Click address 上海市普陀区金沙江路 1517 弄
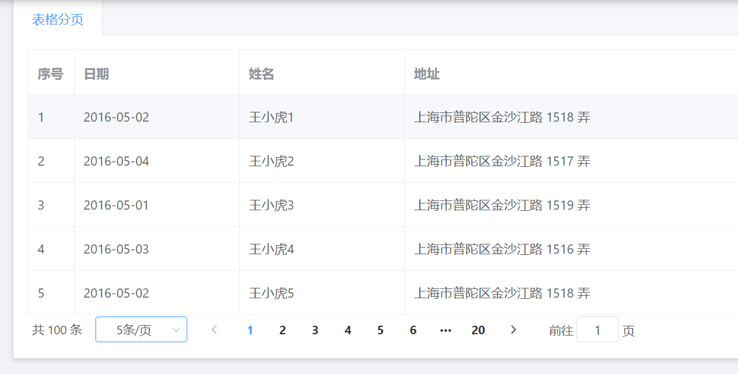This screenshot has width=738, height=374. pyautogui.click(x=502, y=161)
